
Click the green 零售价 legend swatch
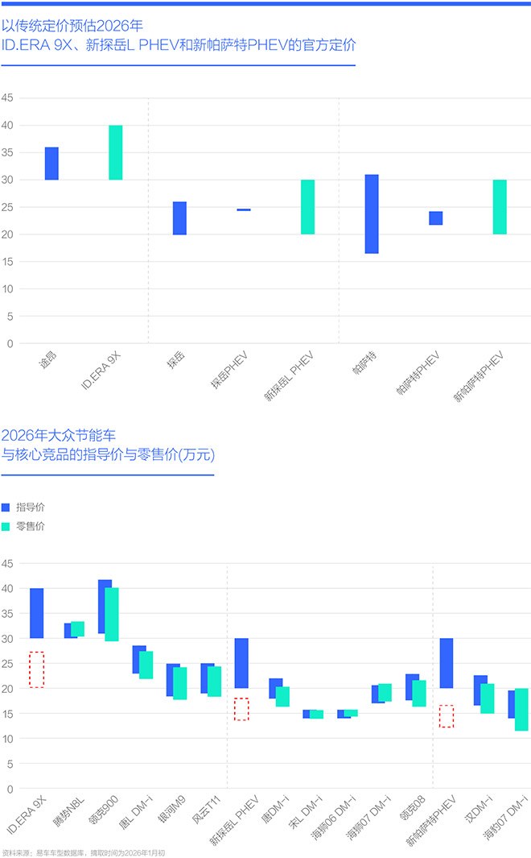[6, 526]
